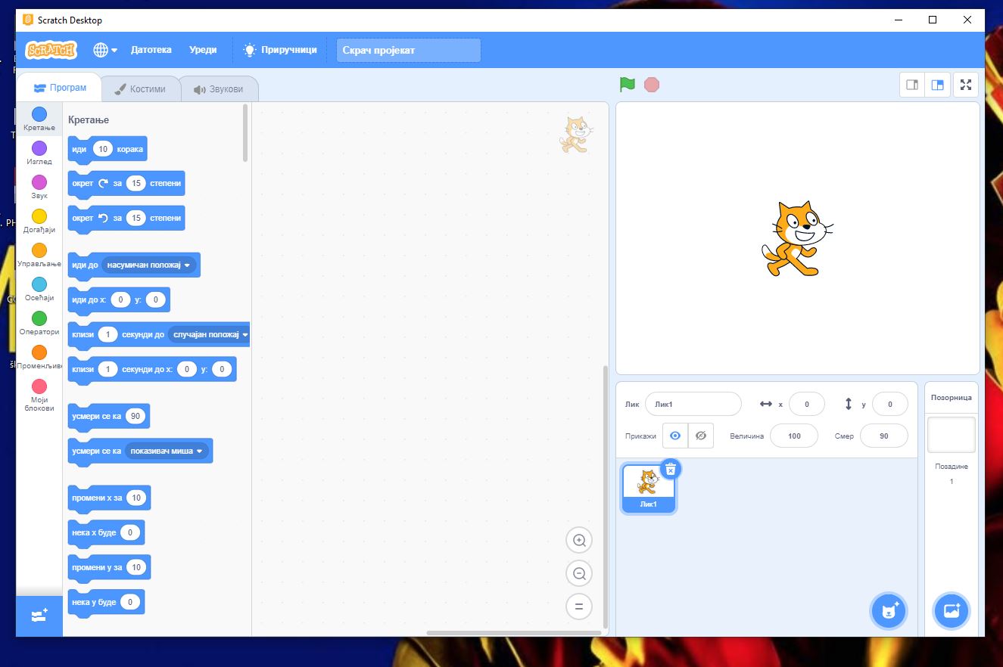Click the Смер direction field
Image resolution: width=1003 pixels, height=667 pixels.
[x=884, y=436]
